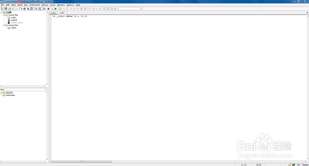Image resolution: width=309 pixels, height=166 pixels.
Task: Open the Window menu
Action: [61, 5]
